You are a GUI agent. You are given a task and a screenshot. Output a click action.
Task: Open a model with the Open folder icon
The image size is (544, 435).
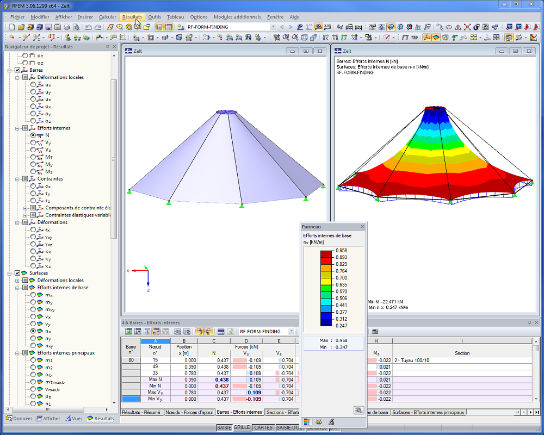22,27
